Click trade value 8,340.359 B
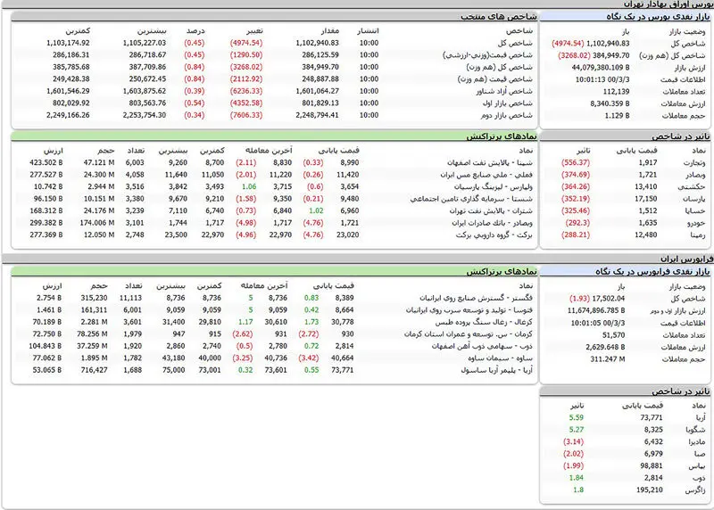714x510 pixels. click(610, 103)
